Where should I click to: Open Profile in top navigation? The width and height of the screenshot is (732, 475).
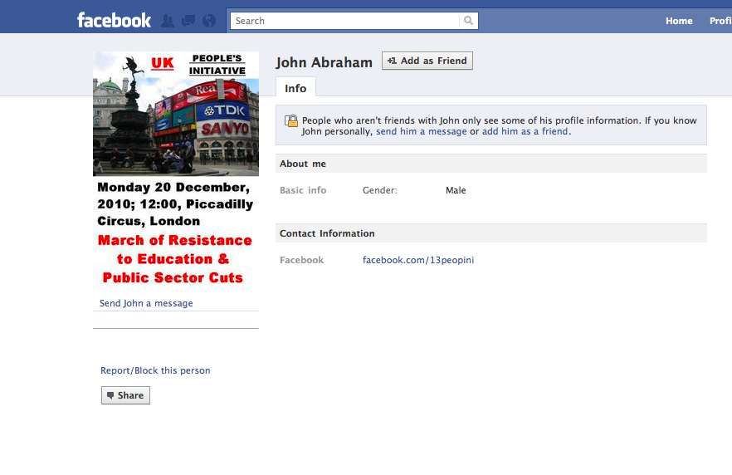[x=720, y=21]
